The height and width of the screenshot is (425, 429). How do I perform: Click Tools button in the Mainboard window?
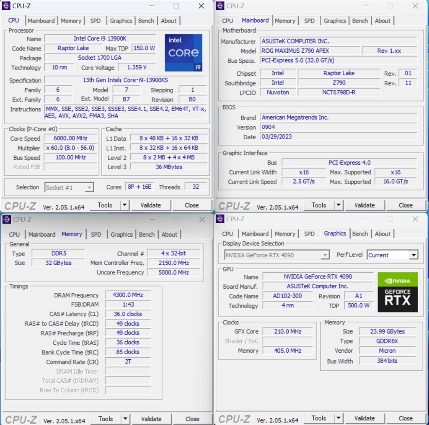click(319, 205)
